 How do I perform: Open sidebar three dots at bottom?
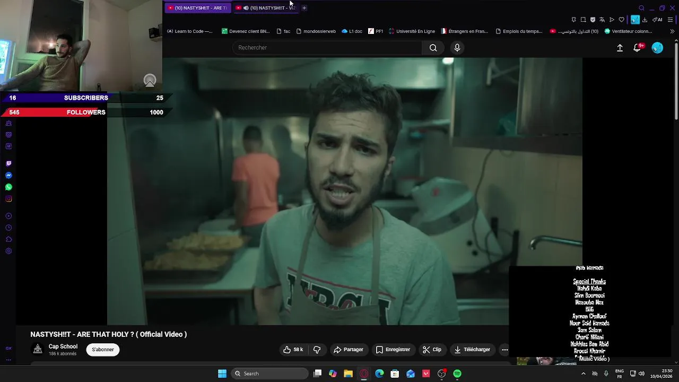[8, 360]
